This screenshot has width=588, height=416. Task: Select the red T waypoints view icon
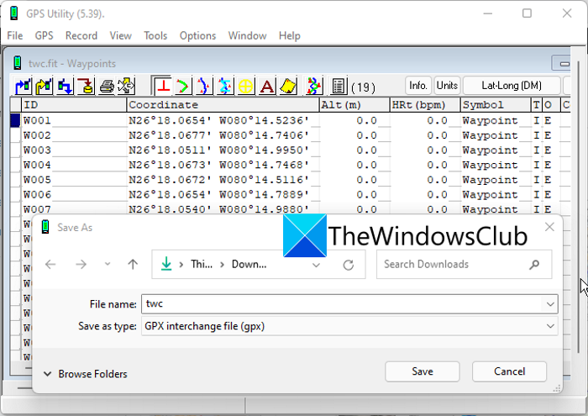[x=163, y=86]
